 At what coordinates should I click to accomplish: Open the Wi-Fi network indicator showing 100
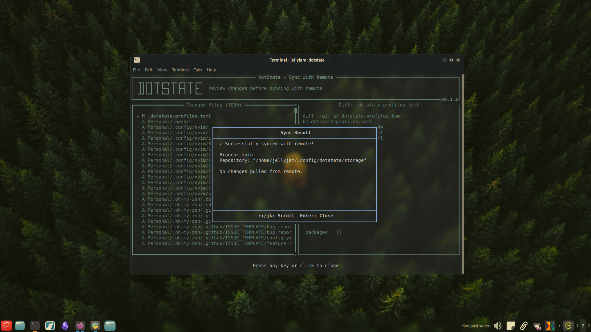click(x=537, y=326)
